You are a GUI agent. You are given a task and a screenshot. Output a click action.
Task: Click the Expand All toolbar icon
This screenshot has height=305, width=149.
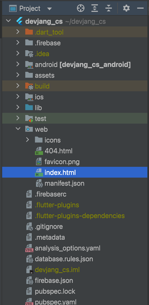click(95, 8)
